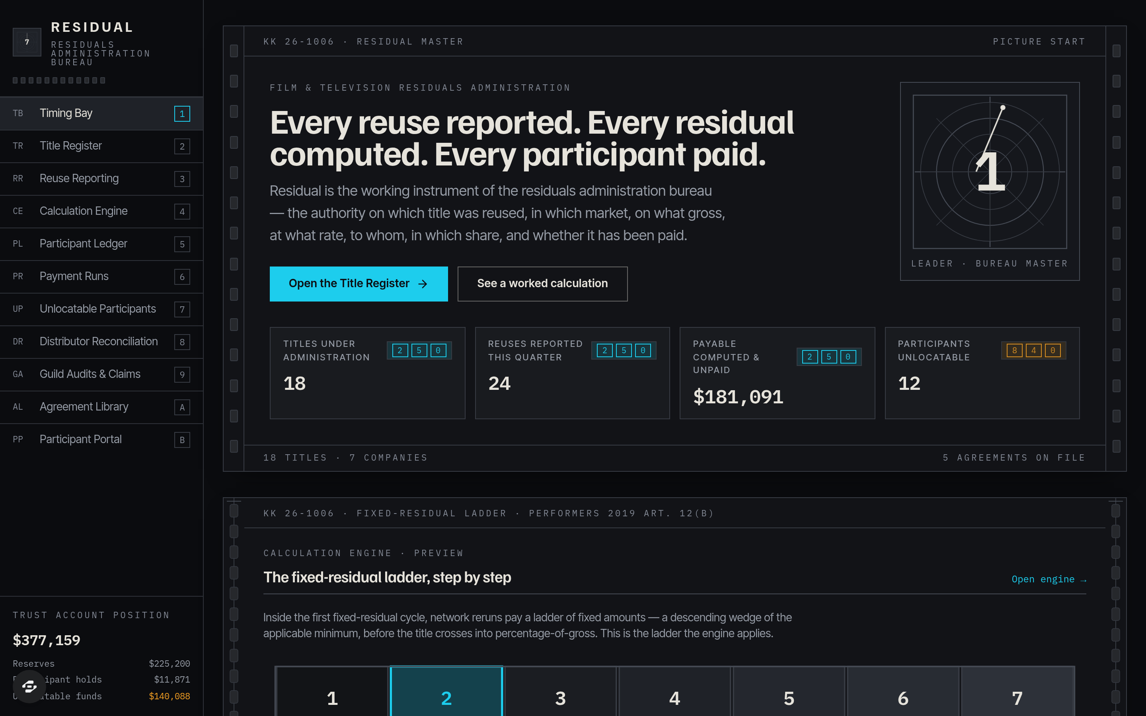The height and width of the screenshot is (716, 1146).
Task: Click the 250 badge on Payable Computed card
Action: (829, 356)
